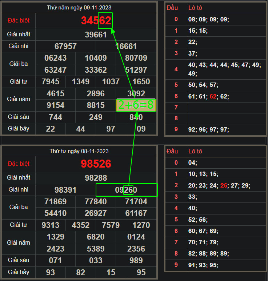
Task: Click the red 62 in the Lô tô list
Action: pos(214,97)
